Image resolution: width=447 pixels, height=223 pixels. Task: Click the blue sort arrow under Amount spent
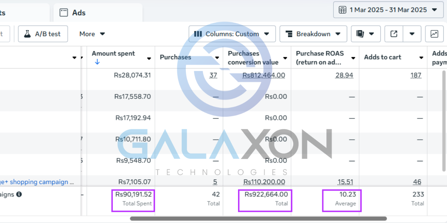click(x=97, y=62)
